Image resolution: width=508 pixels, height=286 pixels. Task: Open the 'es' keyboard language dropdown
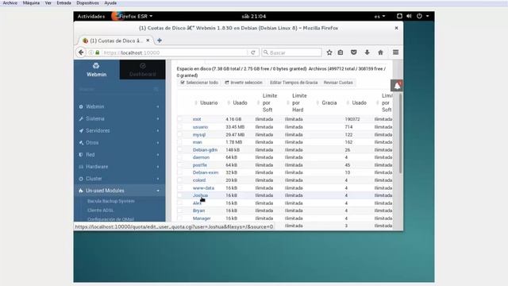coord(379,16)
